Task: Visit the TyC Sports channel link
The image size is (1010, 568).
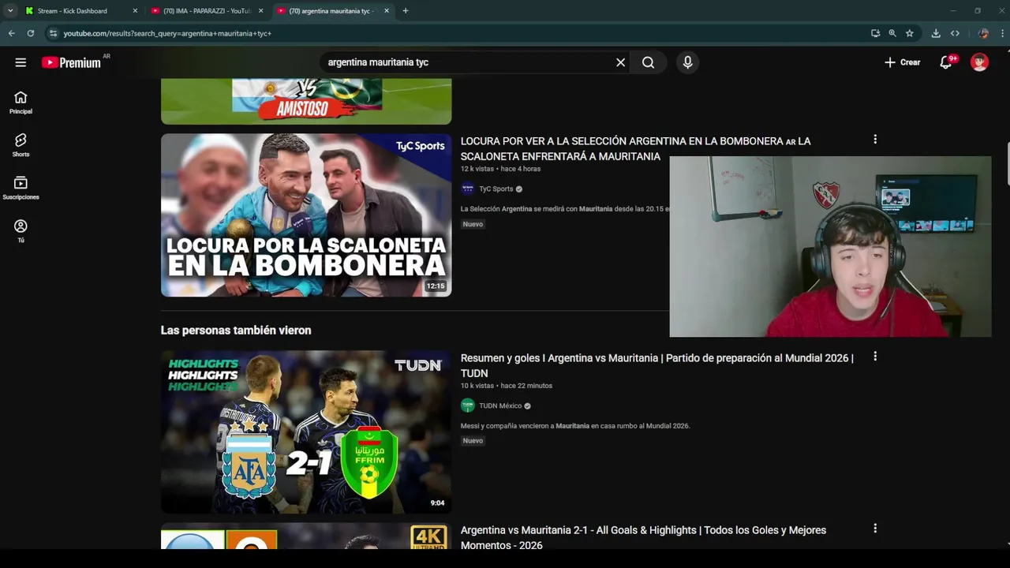Action: tap(496, 189)
